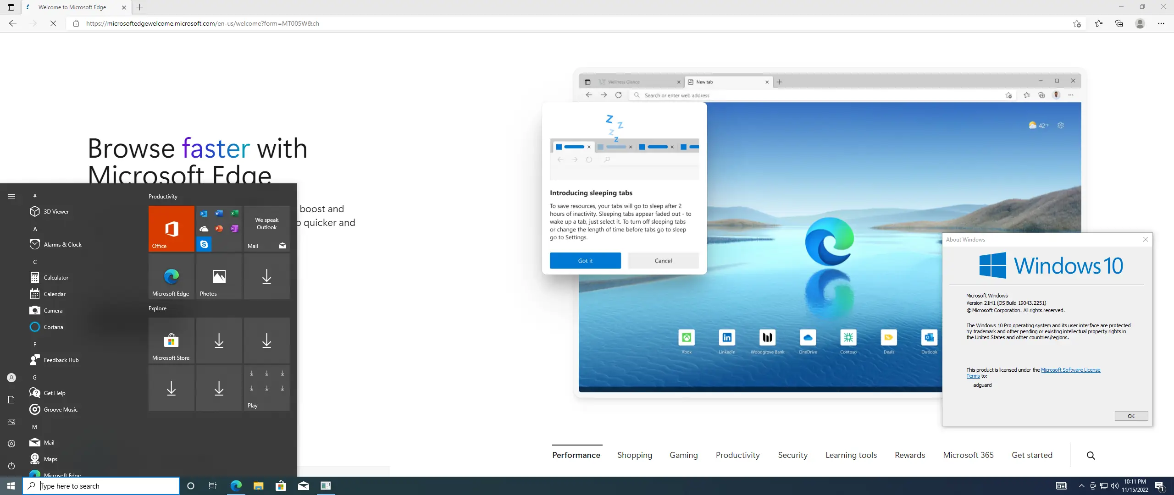The image size is (1174, 495).
Task: Open the letter A section jump list
Action: coord(34,229)
